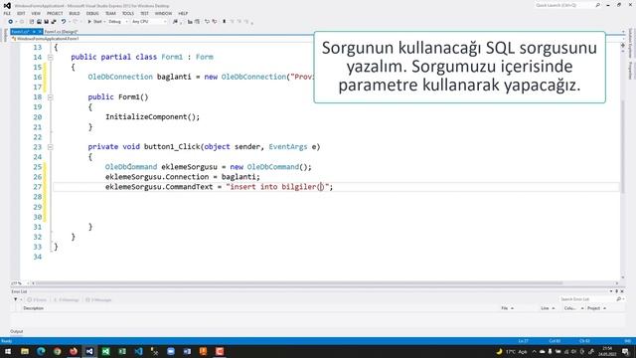Switch to the Form1.cs [Design] tab
The height and width of the screenshot is (358, 636).
[x=61, y=32]
